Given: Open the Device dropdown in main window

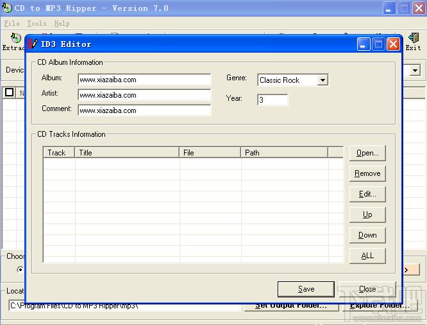Looking at the screenshot, I should click(x=415, y=71).
